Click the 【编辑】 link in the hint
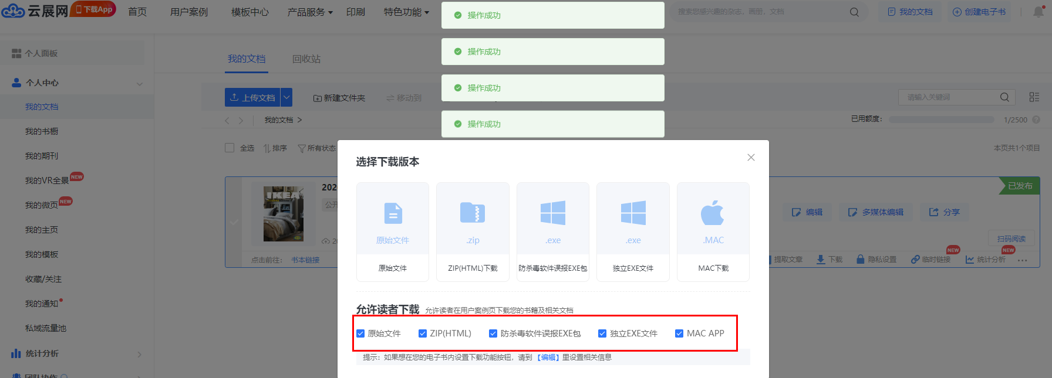 (x=547, y=357)
